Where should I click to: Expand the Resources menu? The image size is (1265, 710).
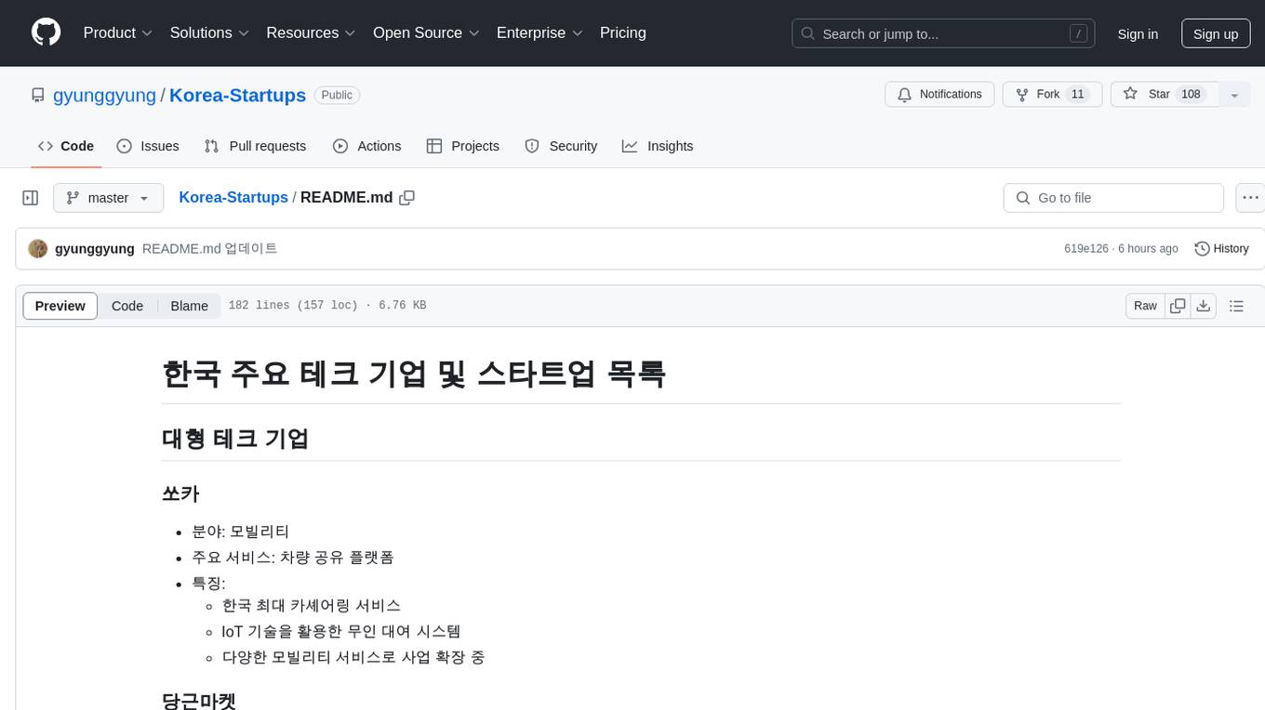click(x=311, y=33)
